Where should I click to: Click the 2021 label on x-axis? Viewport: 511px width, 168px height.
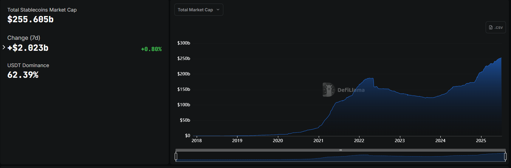(x=318, y=141)
